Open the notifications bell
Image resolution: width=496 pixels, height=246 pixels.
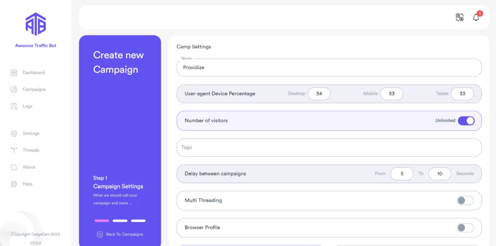pyautogui.click(x=476, y=17)
